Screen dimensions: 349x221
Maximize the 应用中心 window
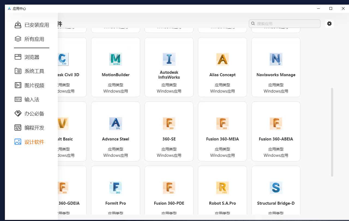click(331, 8)
